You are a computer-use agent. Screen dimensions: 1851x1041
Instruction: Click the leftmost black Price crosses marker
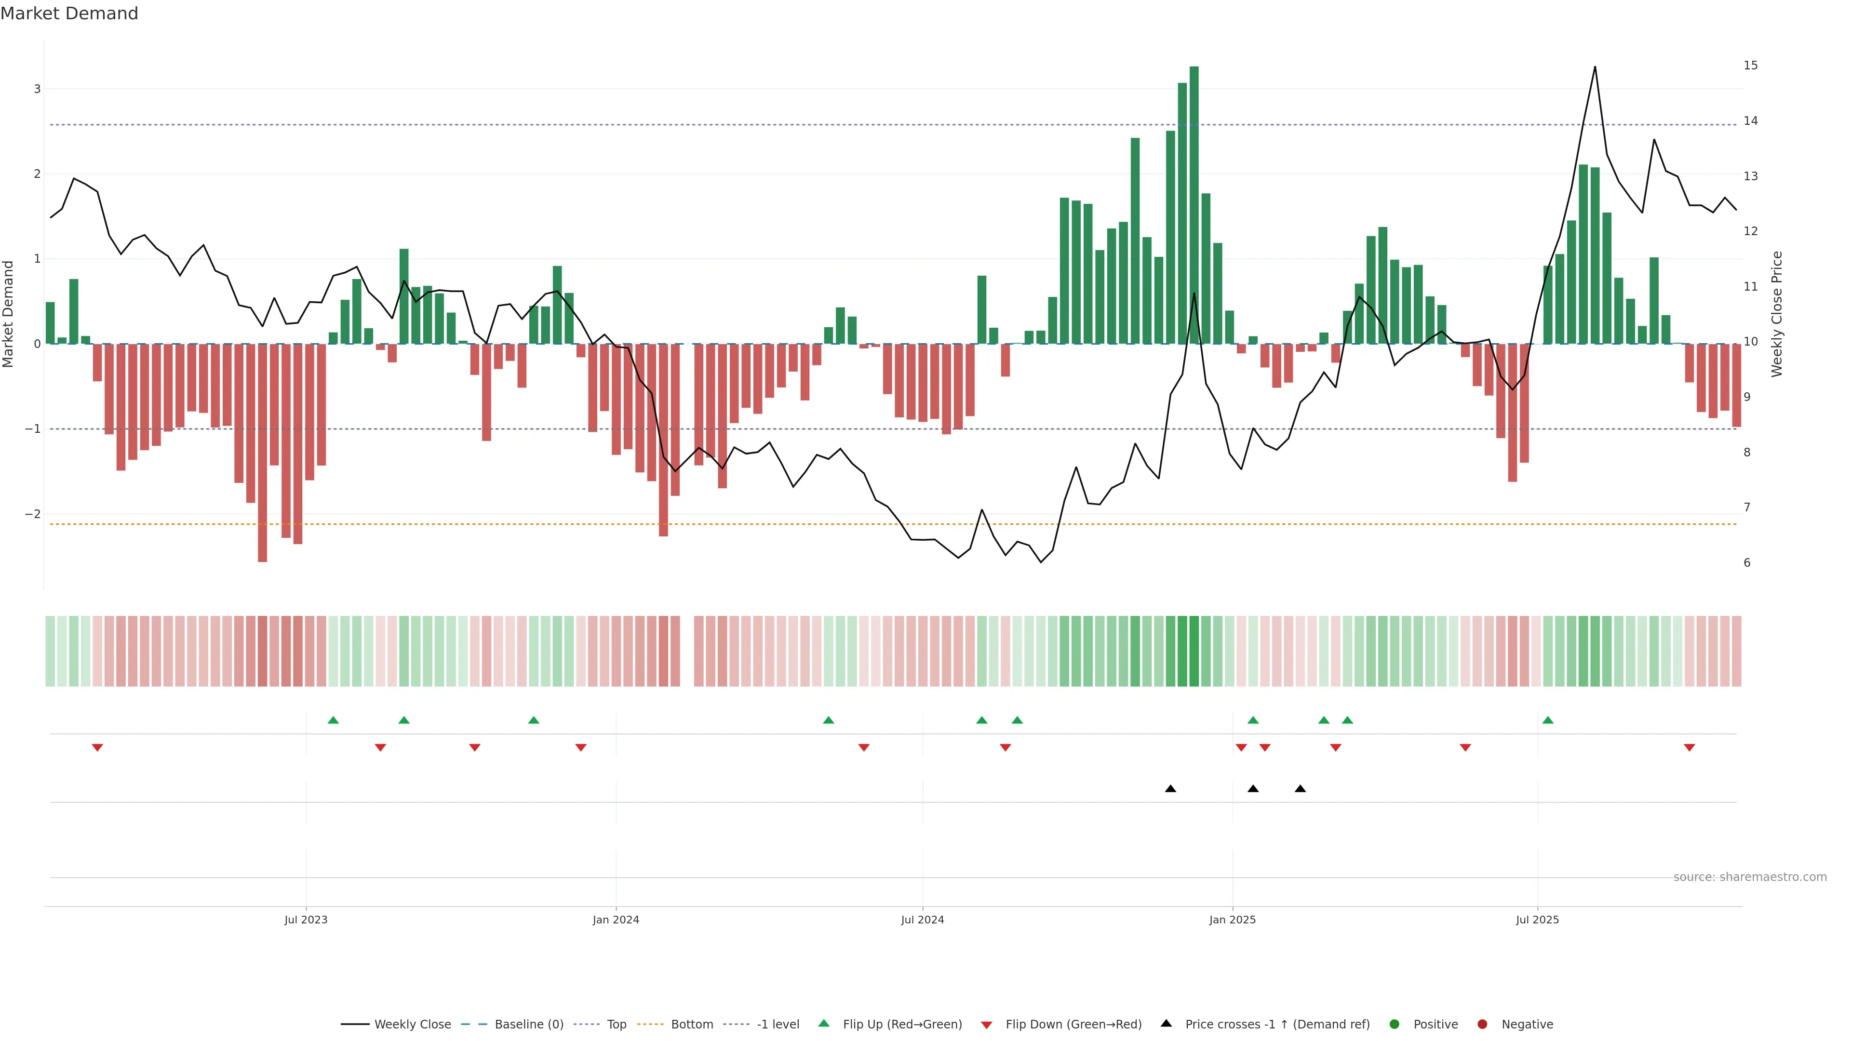[x=1170, y=789]
